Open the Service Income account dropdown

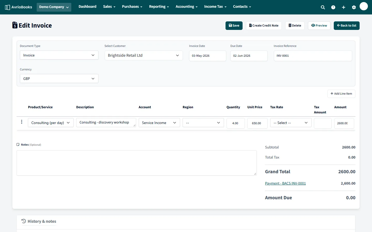[x=159, y=123]
